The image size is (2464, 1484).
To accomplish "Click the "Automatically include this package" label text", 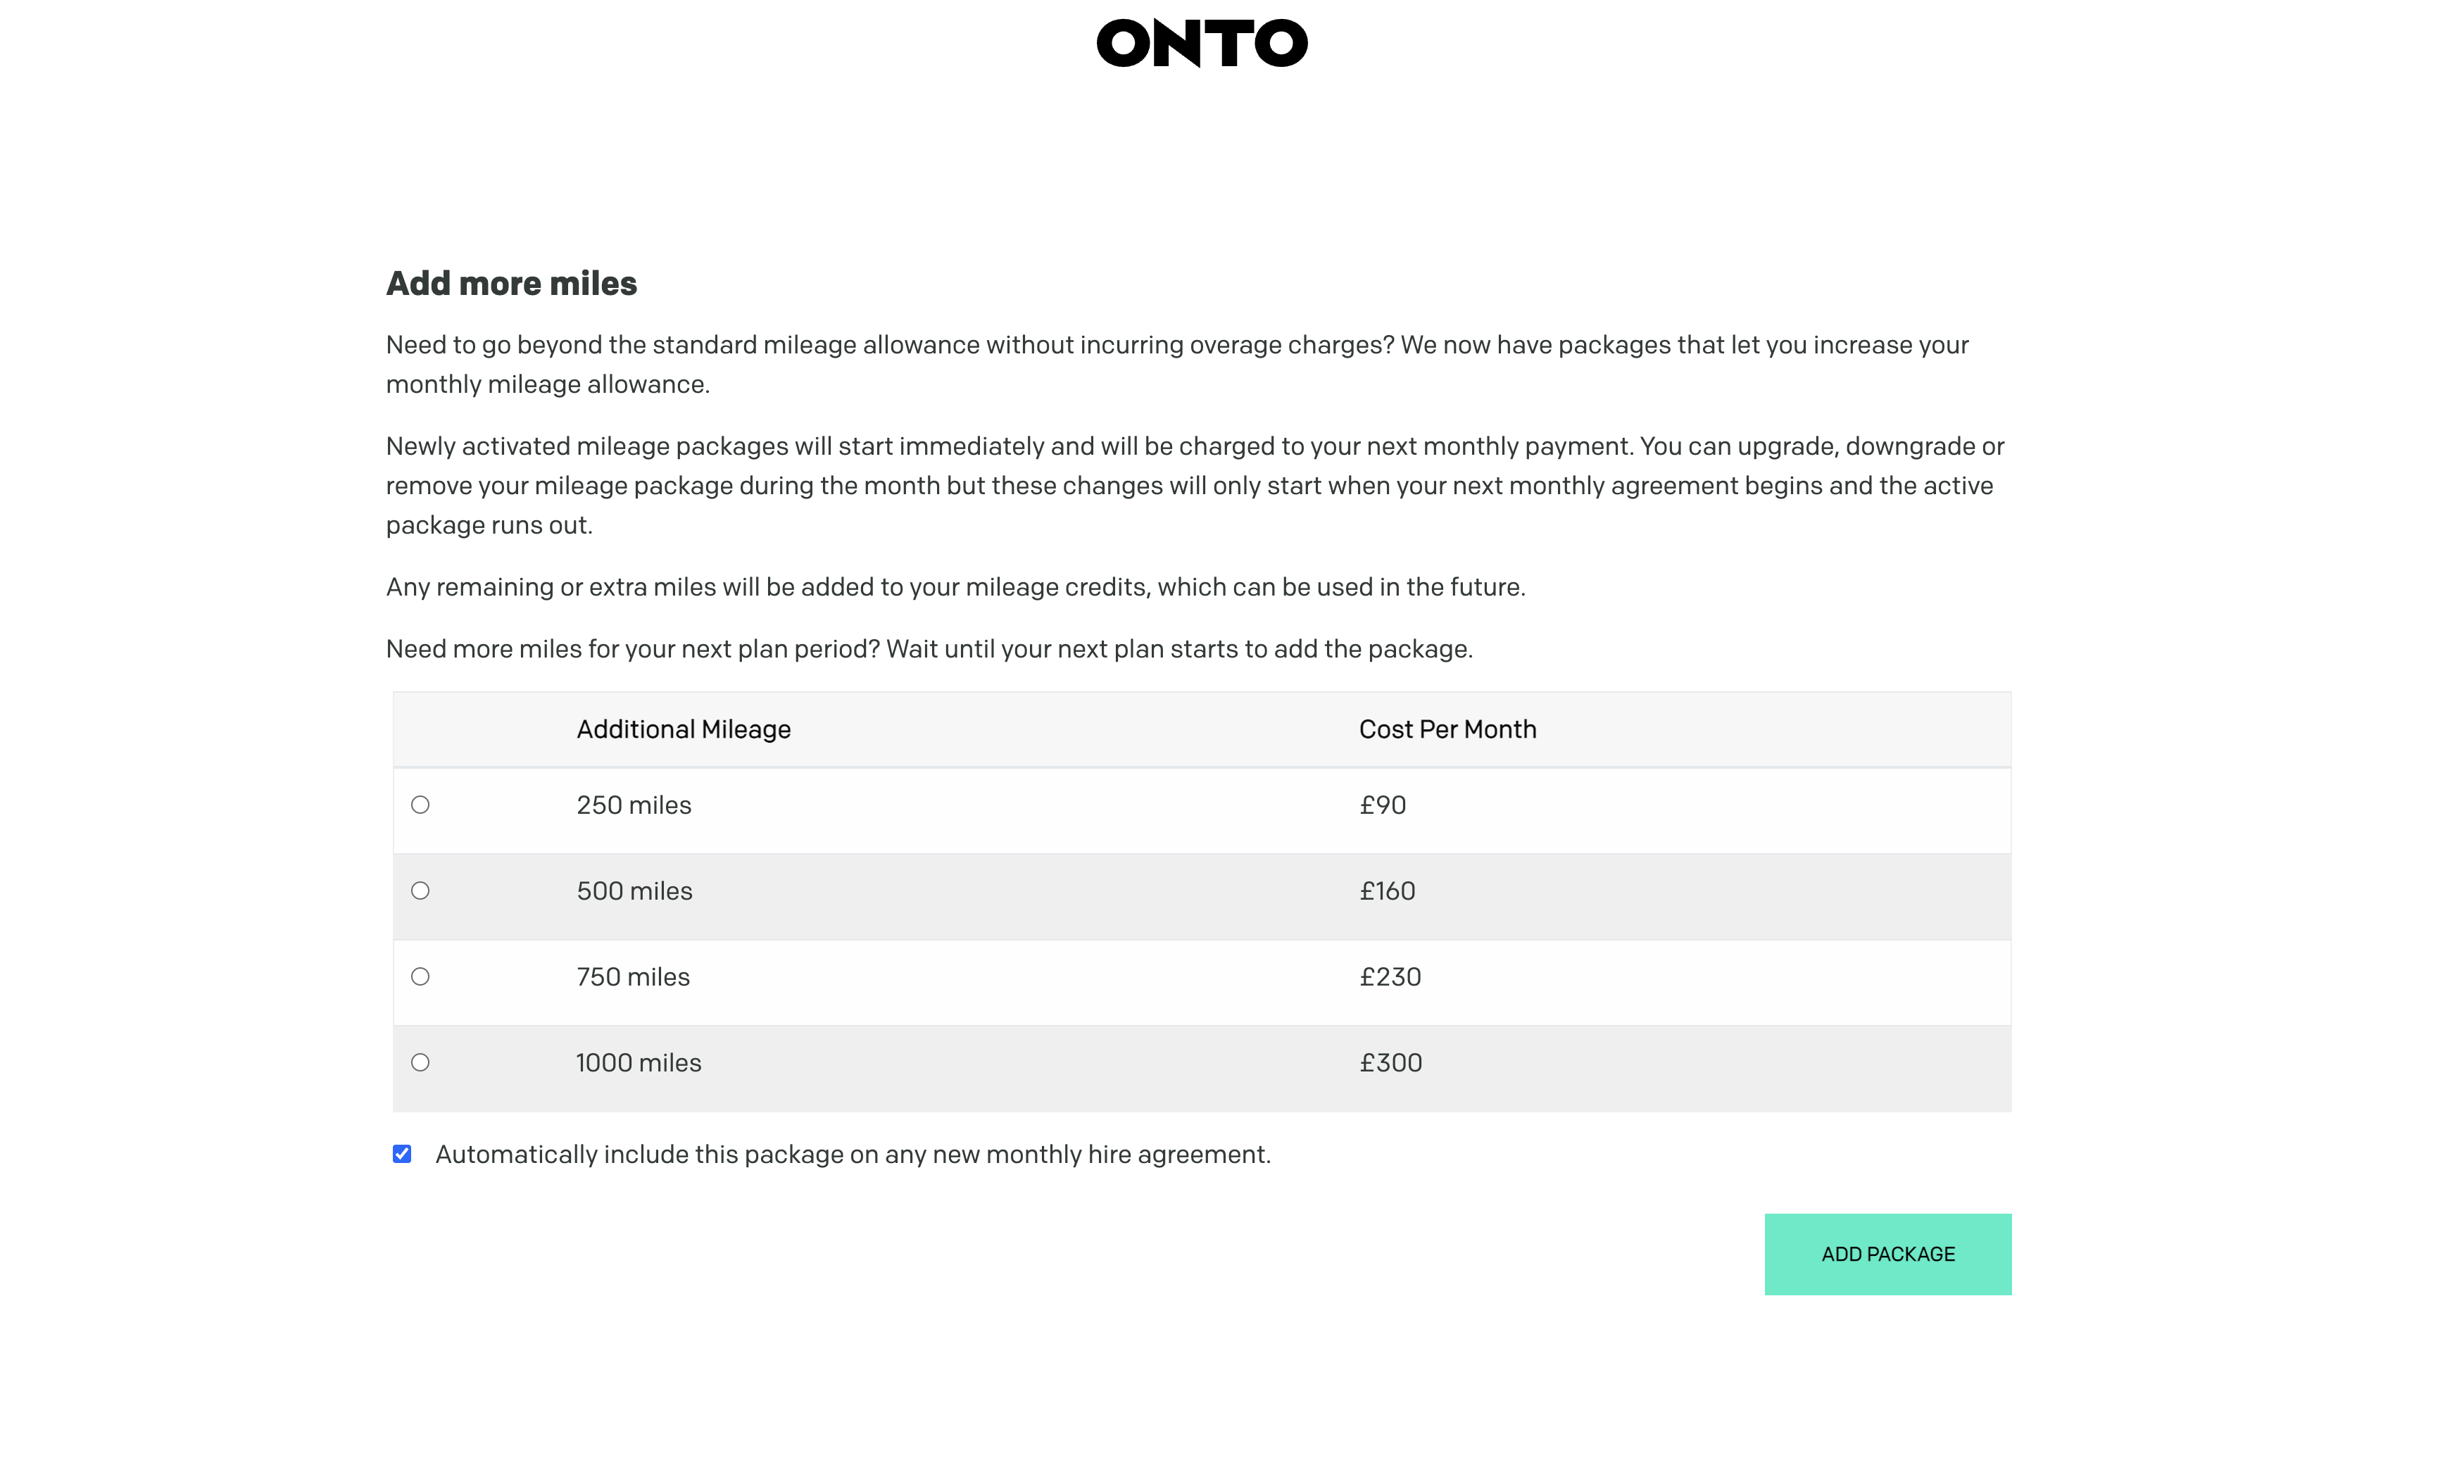I will 853,1154.
